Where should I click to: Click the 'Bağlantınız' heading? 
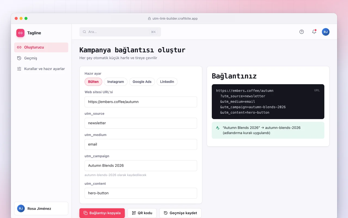coord(234,76)
